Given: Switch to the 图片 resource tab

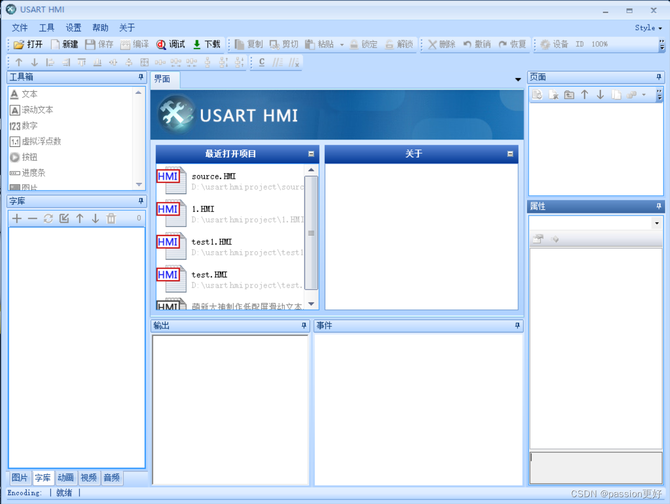Looking at the screenshot, I should 20,478.
